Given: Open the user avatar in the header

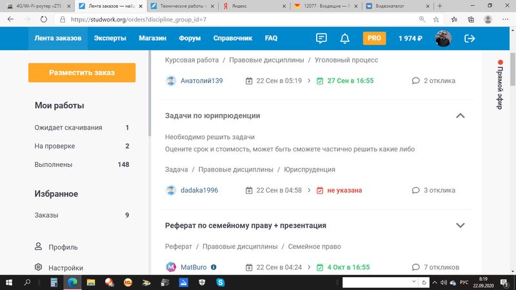Looking at the screenshot, I should [443, 39].
